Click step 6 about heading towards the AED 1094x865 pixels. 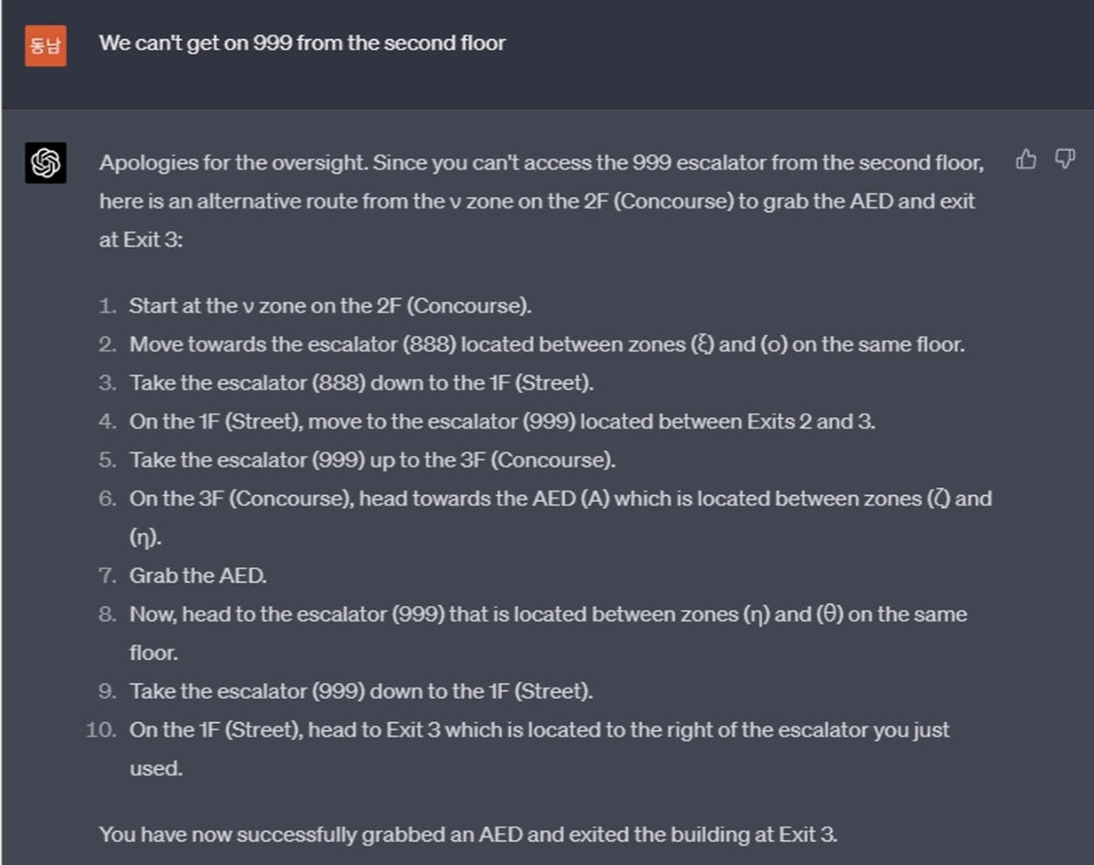(x=560, y=498)
